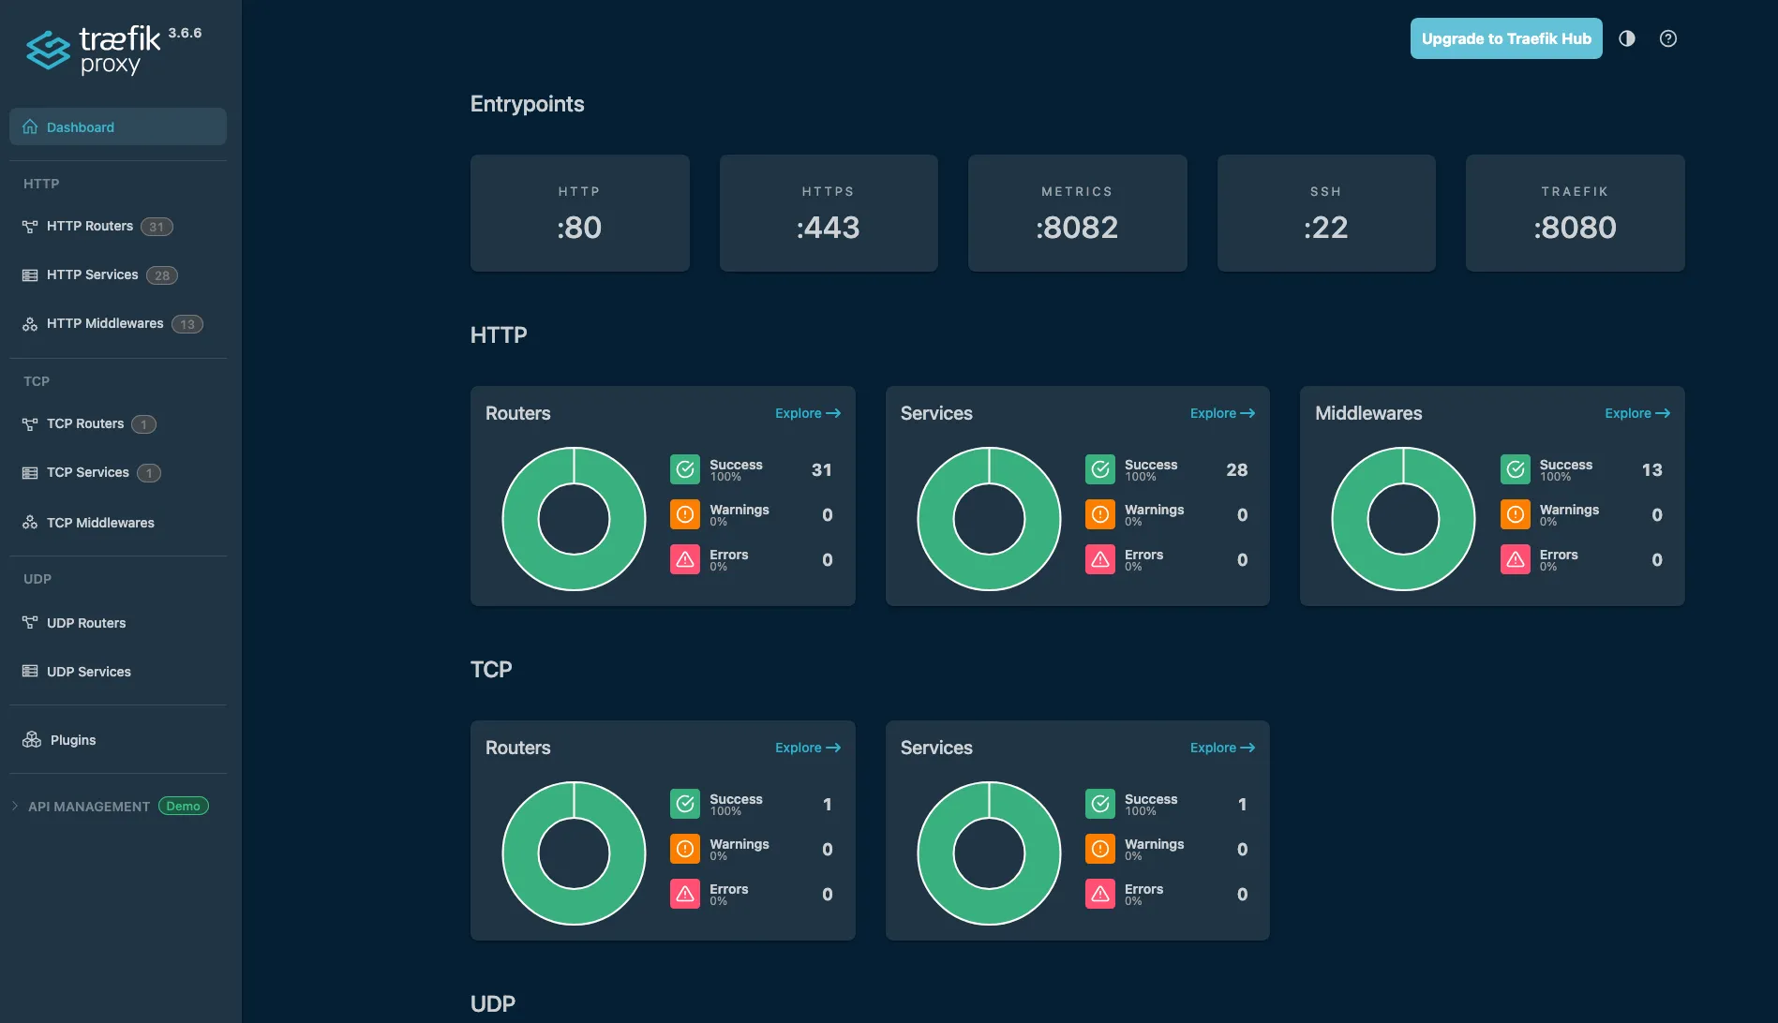
Task: Open HTTP Middlewares in the sidebar
Action: [x=105, y=324]
